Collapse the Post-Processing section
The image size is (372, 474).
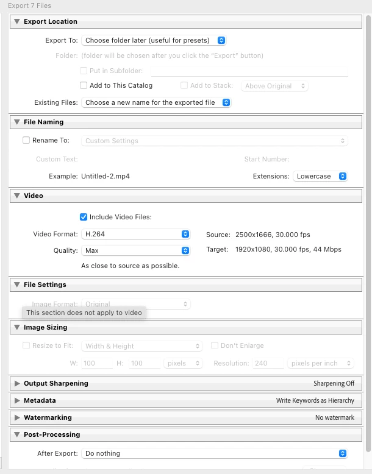click(17, 434)
